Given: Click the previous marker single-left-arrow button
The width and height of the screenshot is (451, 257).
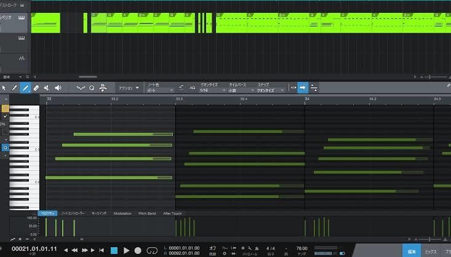Looking at the screenshot, I should [66, 250].
